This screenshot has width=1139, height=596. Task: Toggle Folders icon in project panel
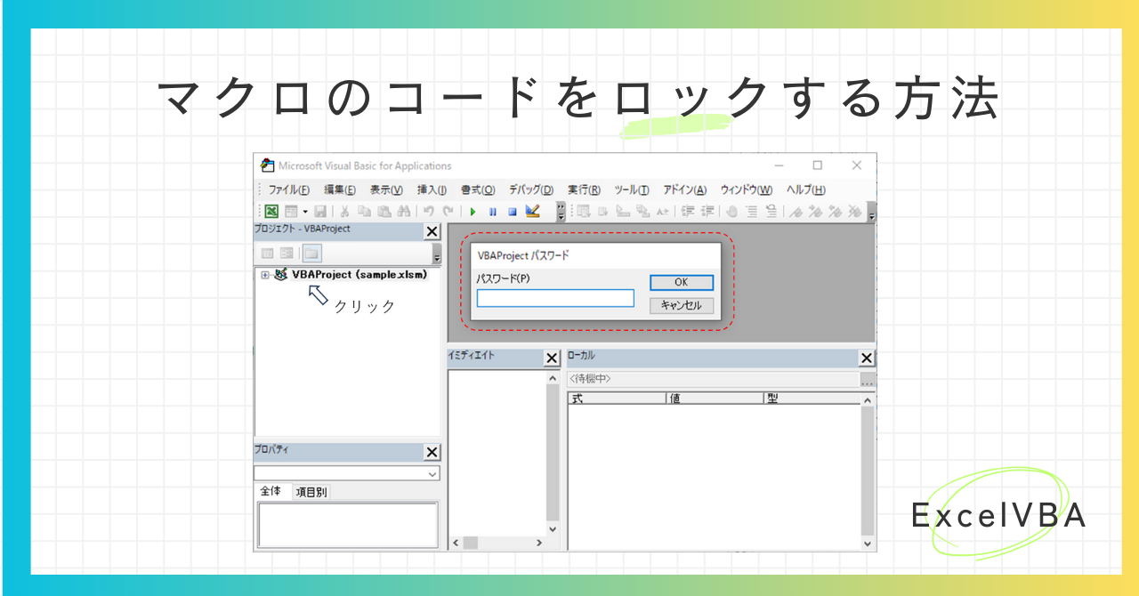click(x=311, y=254)
